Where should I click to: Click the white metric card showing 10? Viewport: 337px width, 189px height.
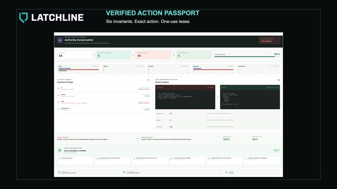point(74,55)
